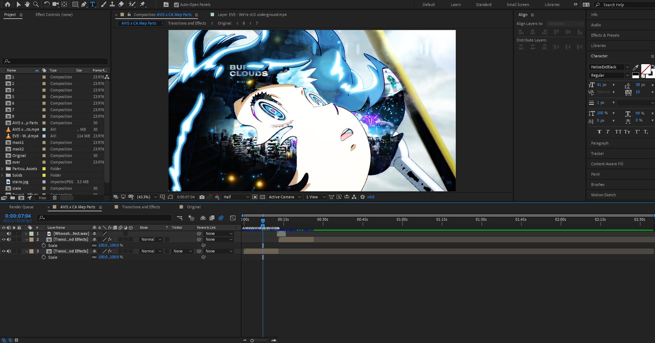The image size is (655, 343).
Task: Open the HeliosExtBlack font family dropdown
Action: tap(609, 67)
